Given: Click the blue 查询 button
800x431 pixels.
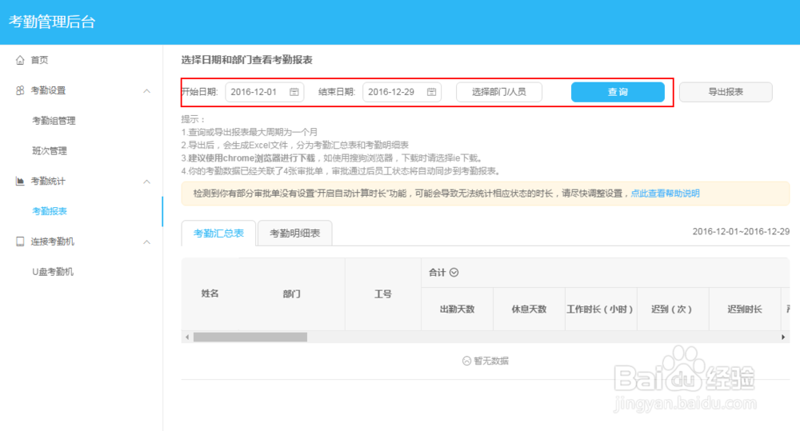Looking at the screenshot, I should tap(618, 92).
